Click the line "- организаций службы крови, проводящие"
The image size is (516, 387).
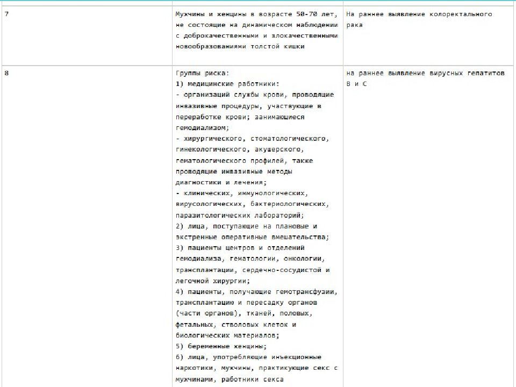(x=255, y=95)
